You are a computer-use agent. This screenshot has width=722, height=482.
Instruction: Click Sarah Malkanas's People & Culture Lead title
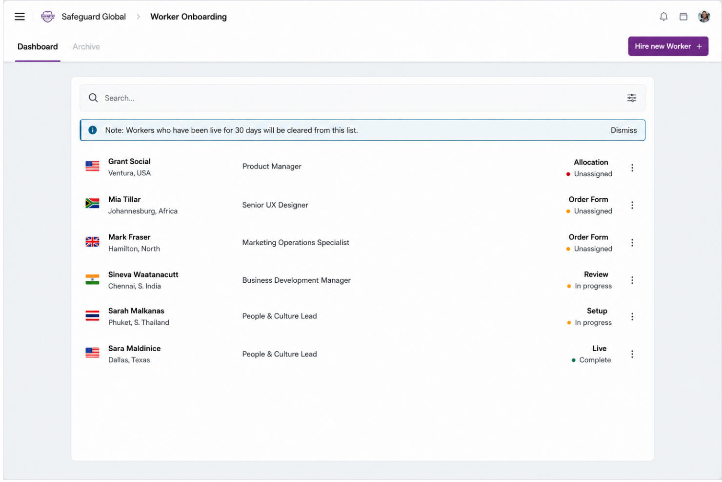tap(280, 316)
